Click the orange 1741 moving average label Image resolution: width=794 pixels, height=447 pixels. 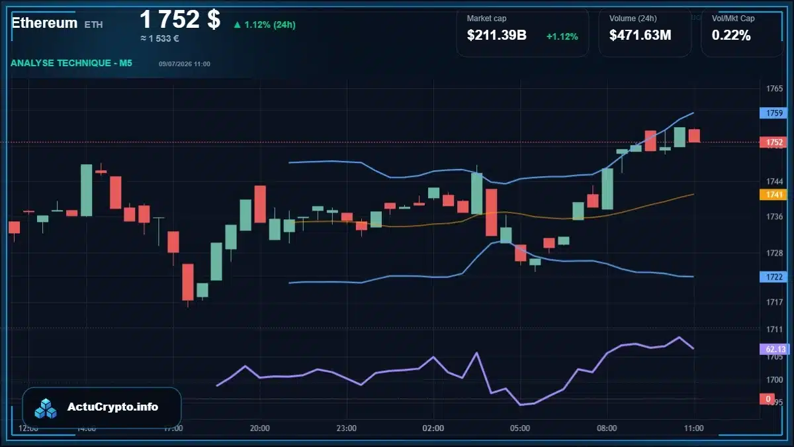coord(774,194)
